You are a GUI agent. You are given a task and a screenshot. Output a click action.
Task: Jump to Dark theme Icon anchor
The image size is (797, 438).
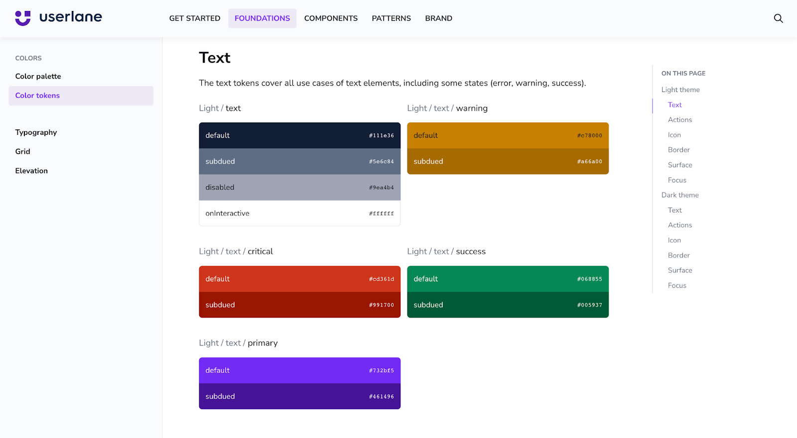click(x=674, y=240)
